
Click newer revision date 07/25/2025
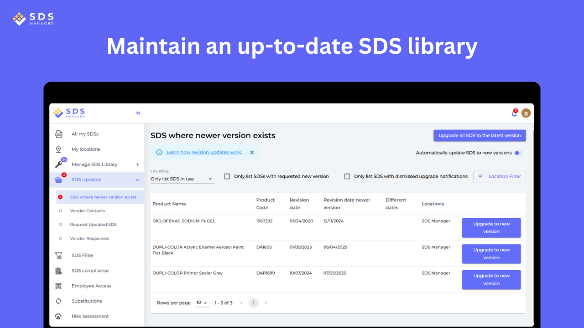click(x=335, y=273)
